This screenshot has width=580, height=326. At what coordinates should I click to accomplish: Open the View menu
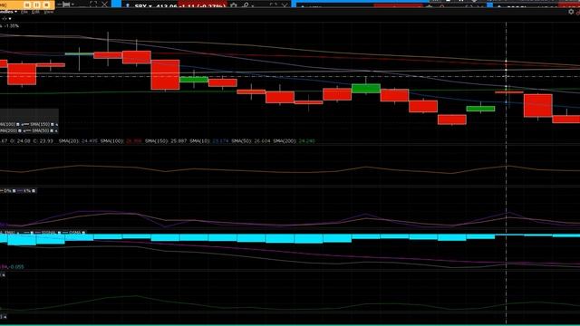48,12
